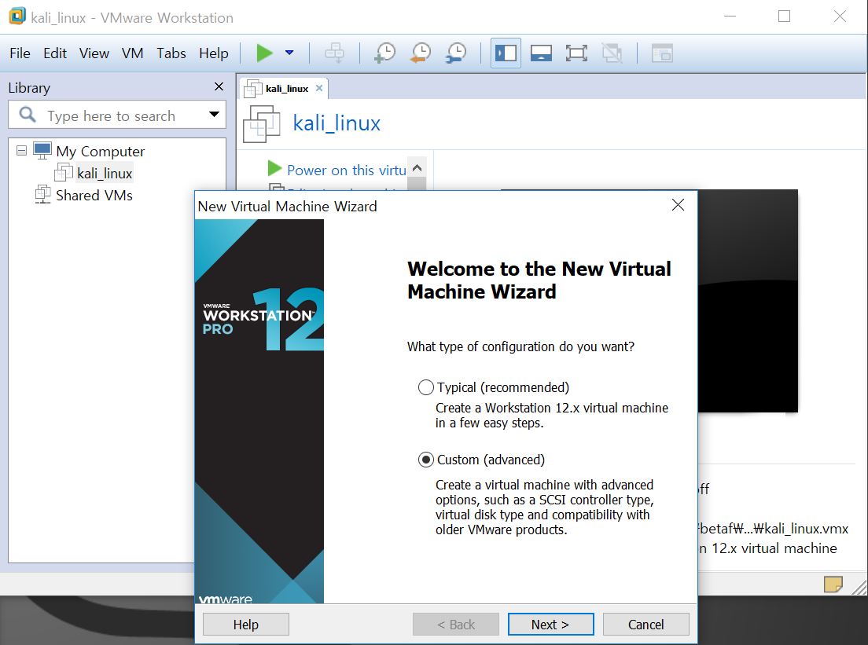The height and width of the screenshot is (645, 868).
Task: Click the kali_linux.vmx configuration file path text
Action: point(774,528)
